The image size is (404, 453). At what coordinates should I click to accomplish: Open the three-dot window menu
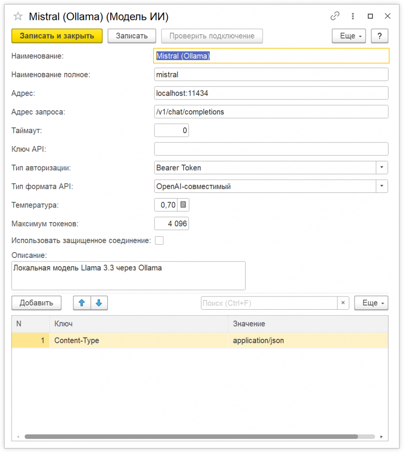click(353, 16)
